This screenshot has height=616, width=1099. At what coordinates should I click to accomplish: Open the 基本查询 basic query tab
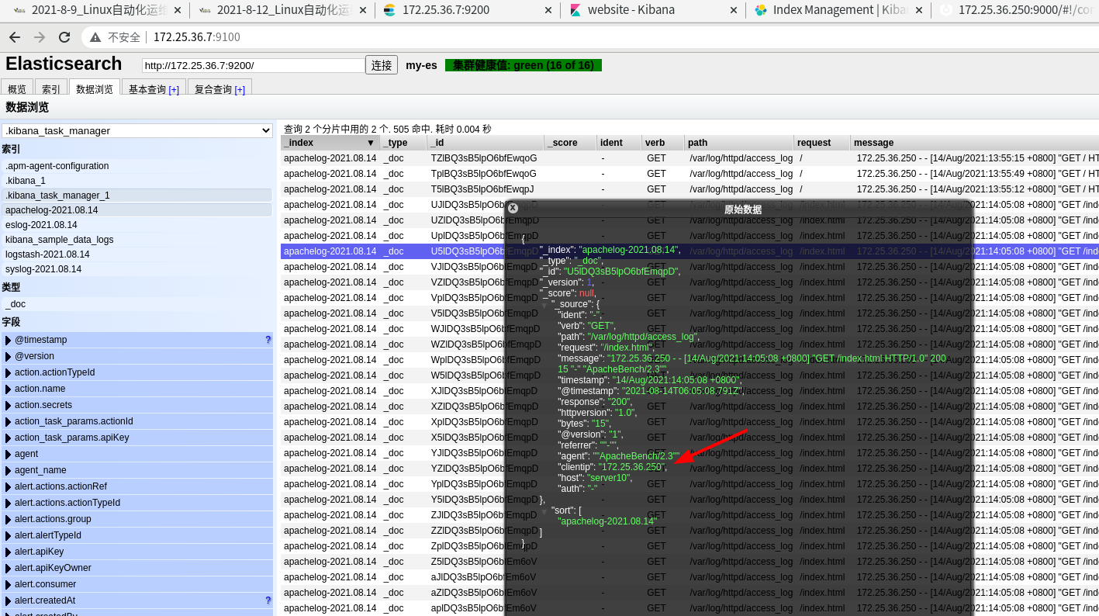147,89
